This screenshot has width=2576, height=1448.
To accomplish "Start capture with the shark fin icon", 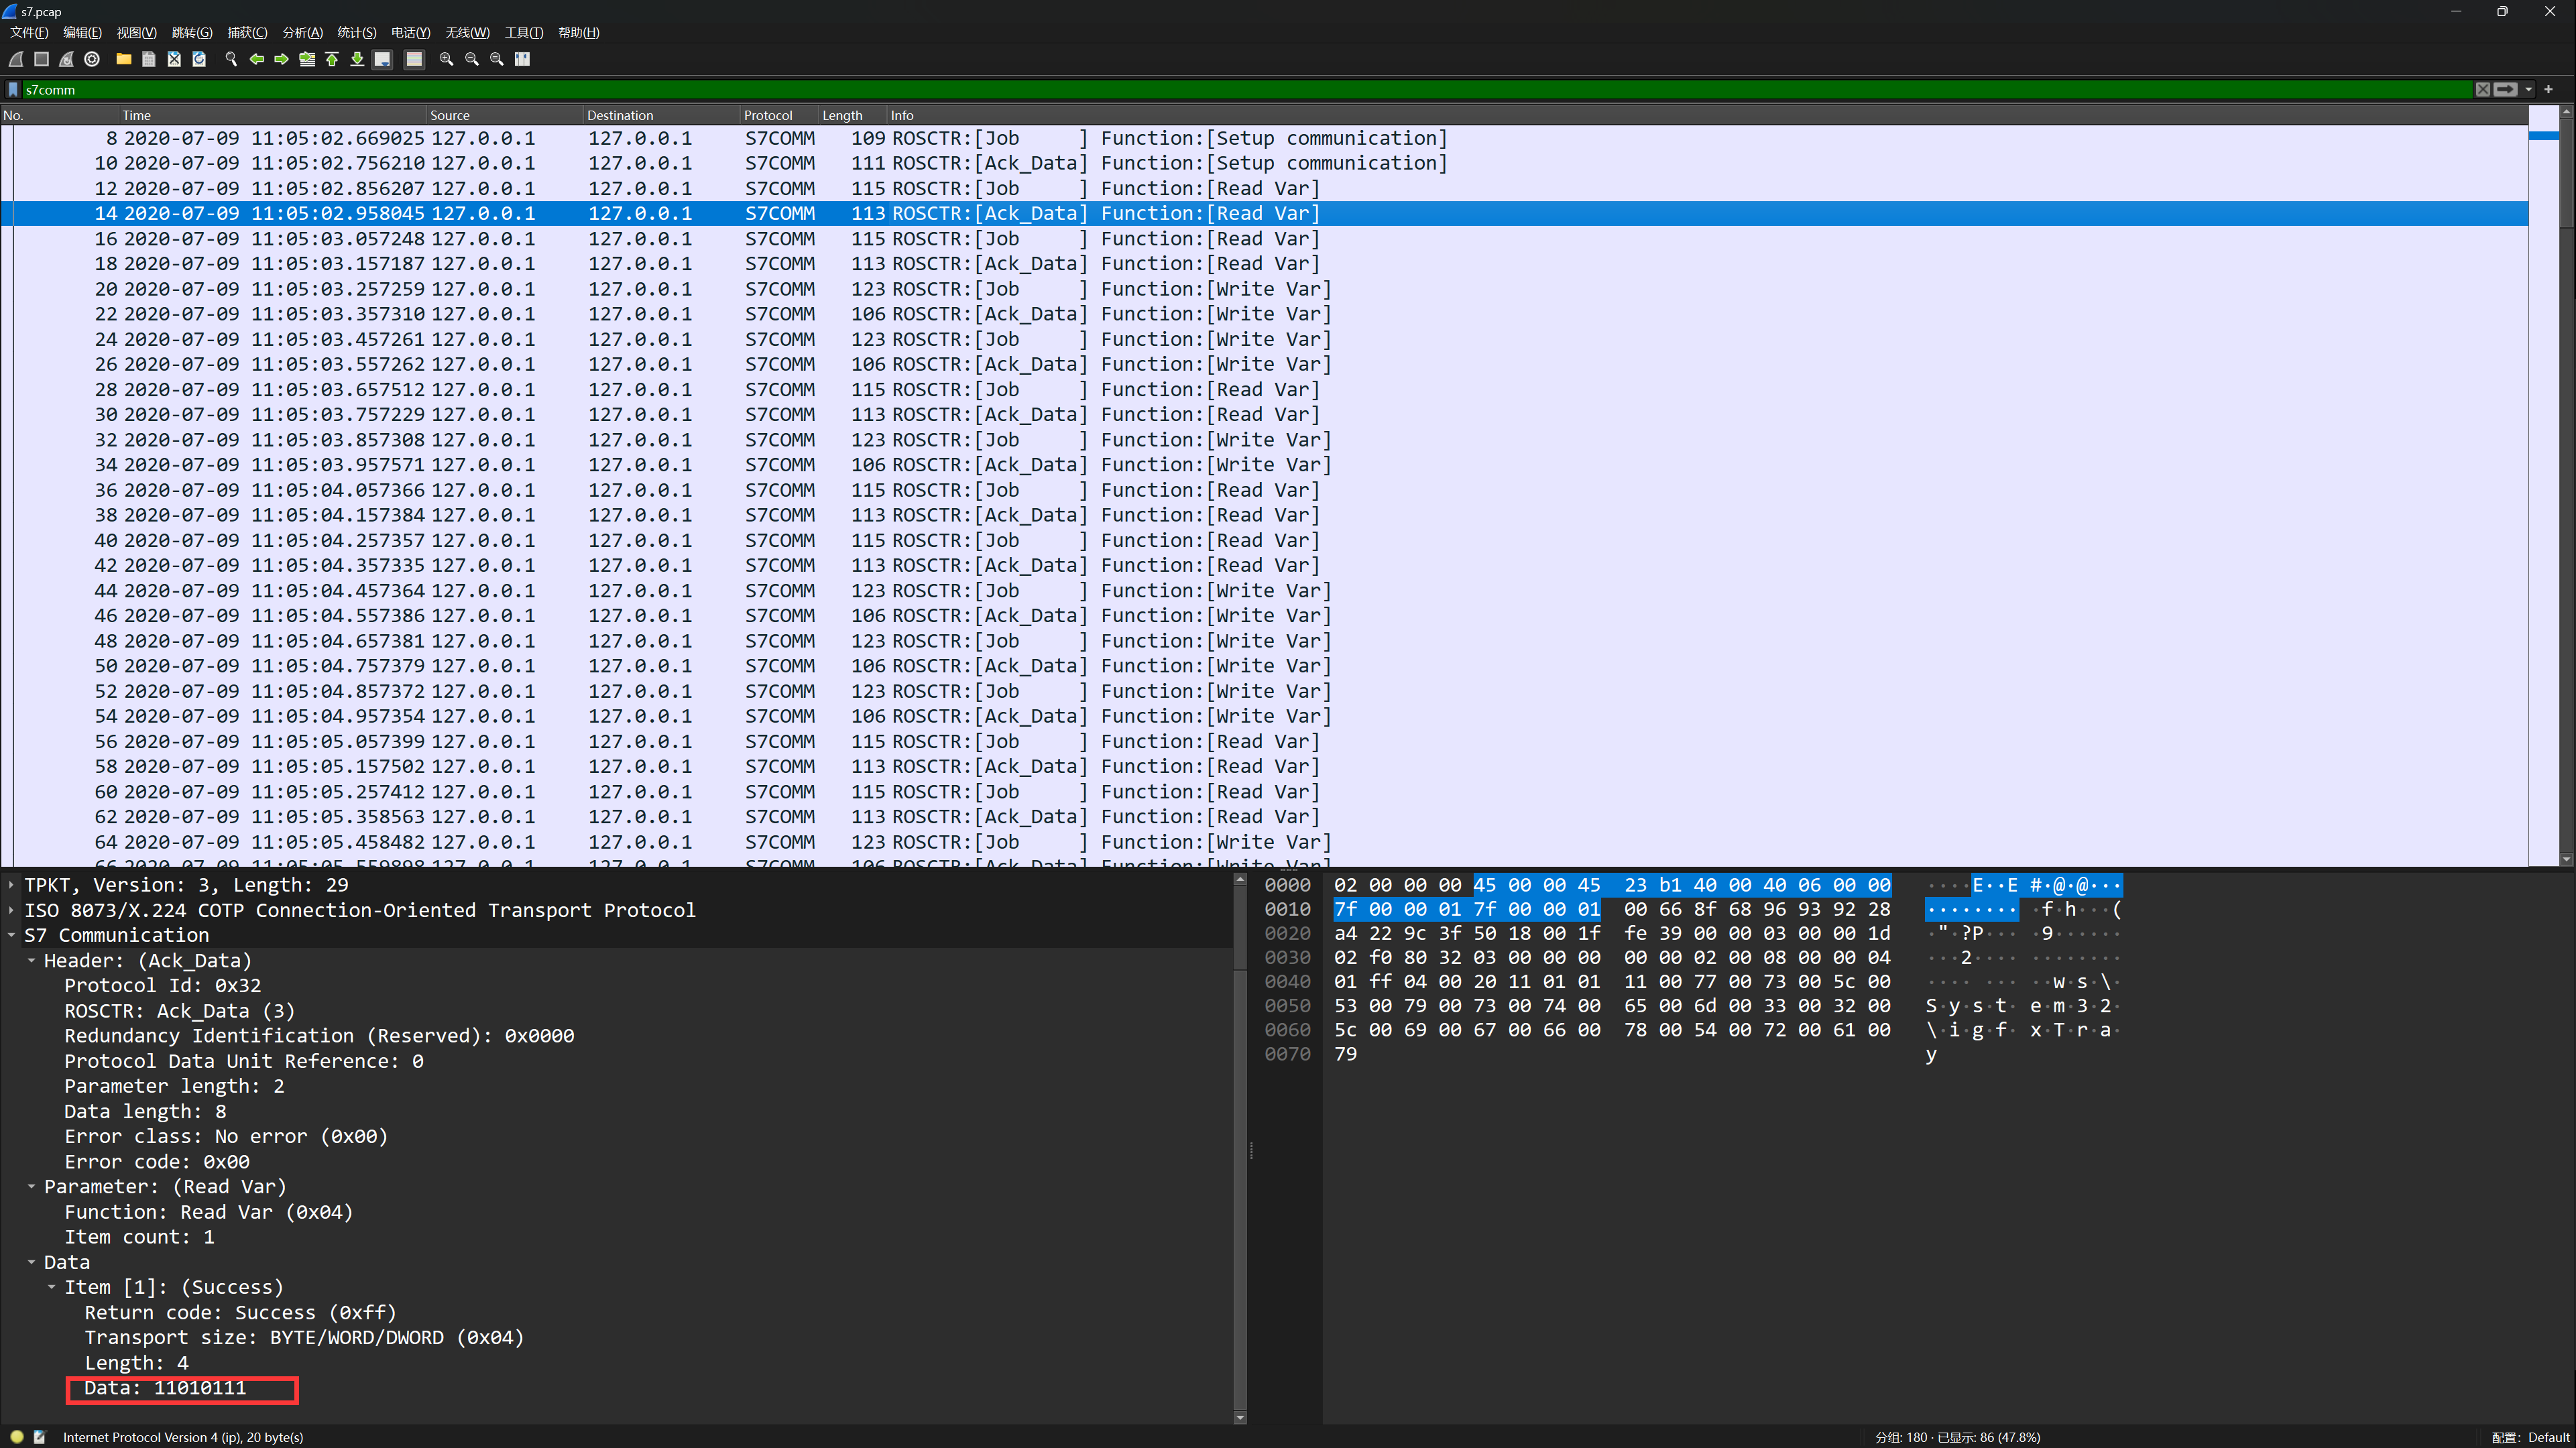I will 16,59.
